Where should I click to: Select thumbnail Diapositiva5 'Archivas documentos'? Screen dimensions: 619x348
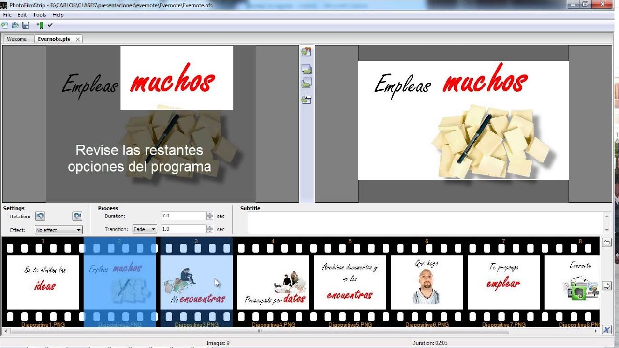point(350,282)
